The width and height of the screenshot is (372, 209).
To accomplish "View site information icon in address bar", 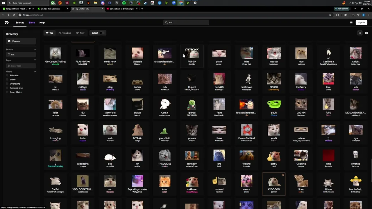I will (20, 15).
